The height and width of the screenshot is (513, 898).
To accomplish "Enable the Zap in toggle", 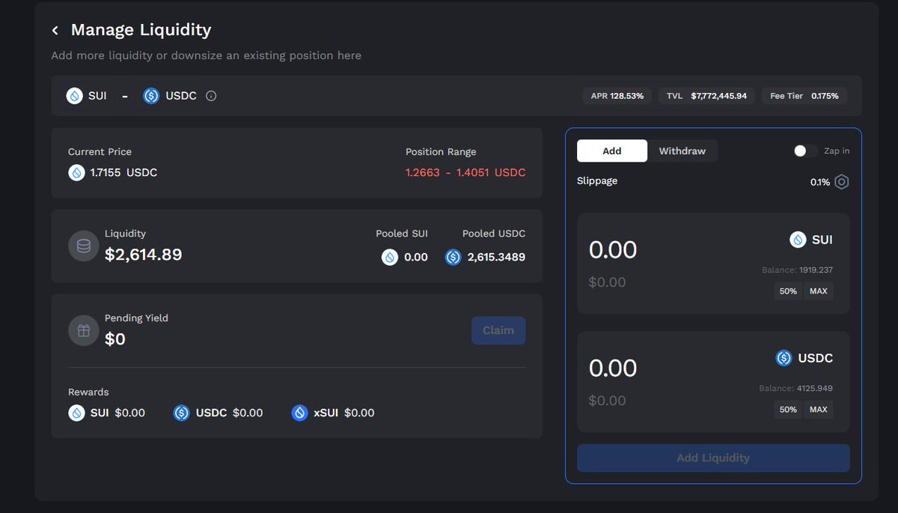I will click(805, 151).
